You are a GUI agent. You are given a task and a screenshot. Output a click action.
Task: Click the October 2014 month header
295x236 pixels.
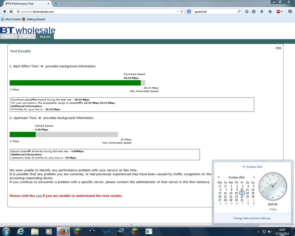[236, 177]
